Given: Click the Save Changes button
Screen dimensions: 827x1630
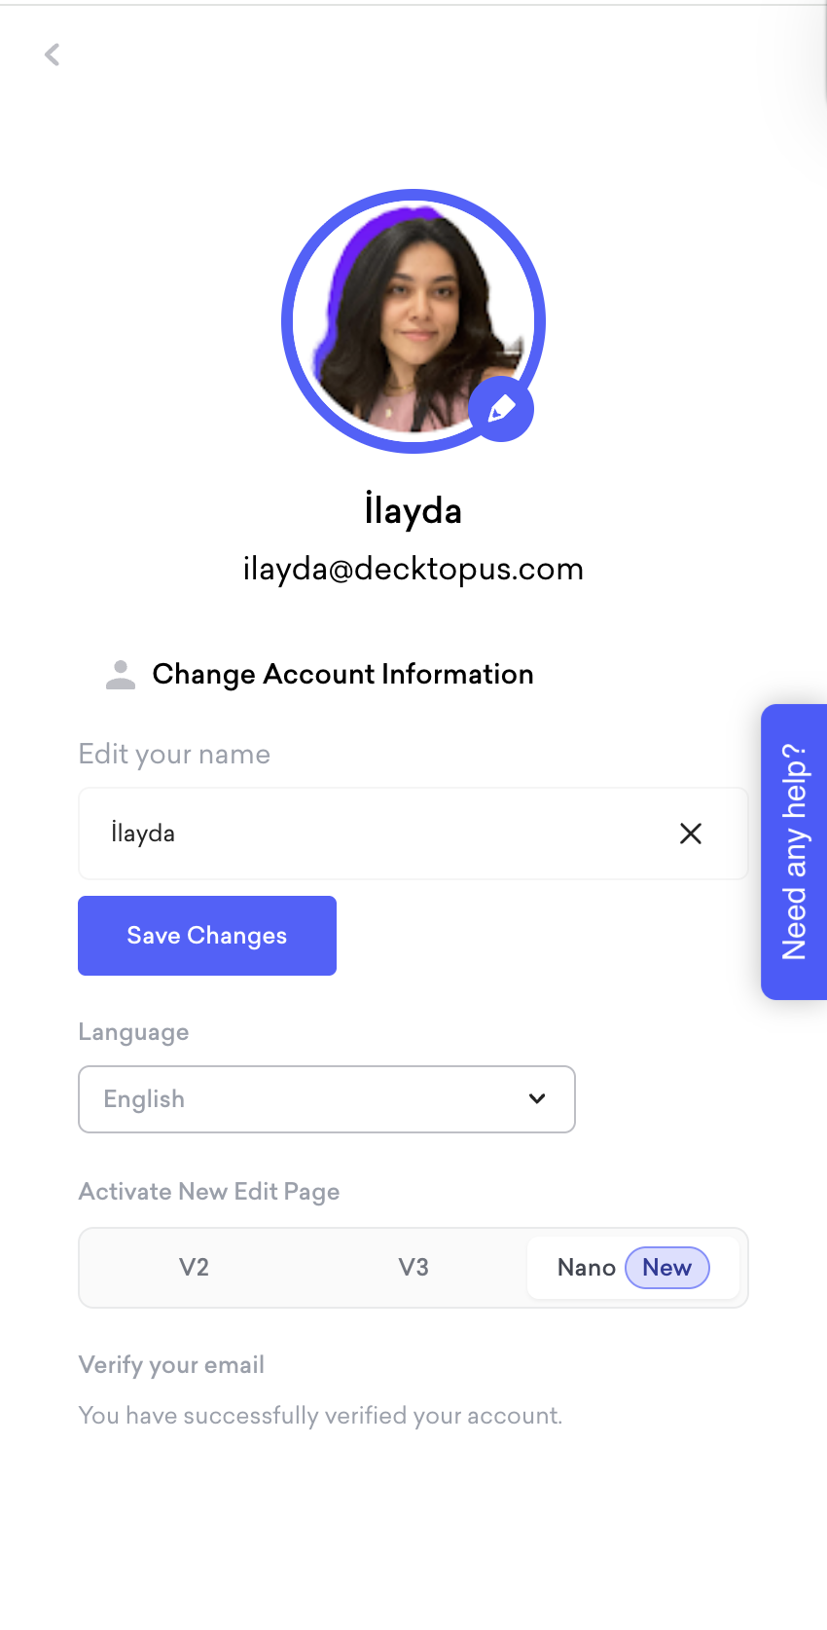Looking at the screenshot, I should (207, 936).
